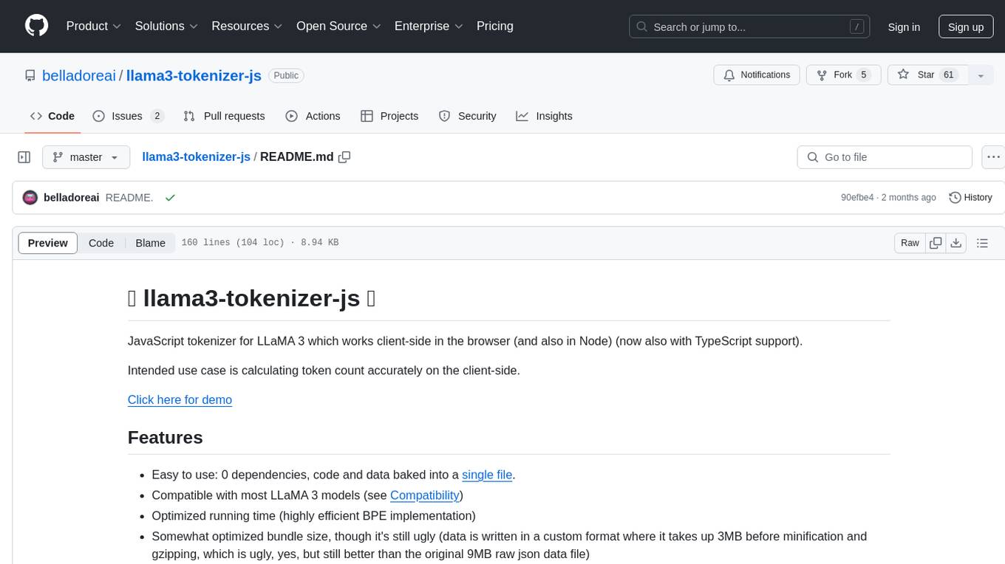Open the star lists dropdown arrow
The image size is (1005, 564).
[981, 75]
